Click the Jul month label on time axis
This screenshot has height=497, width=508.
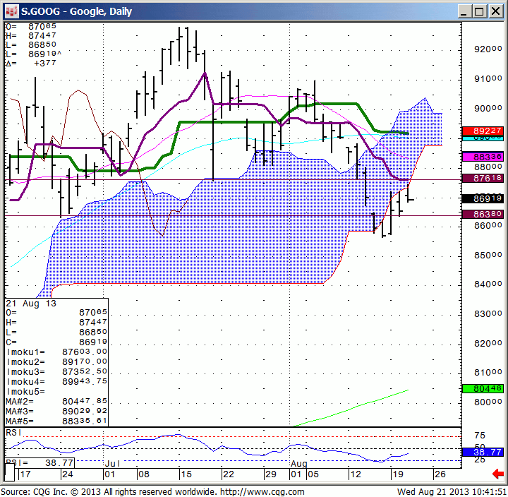pos(112,464)
